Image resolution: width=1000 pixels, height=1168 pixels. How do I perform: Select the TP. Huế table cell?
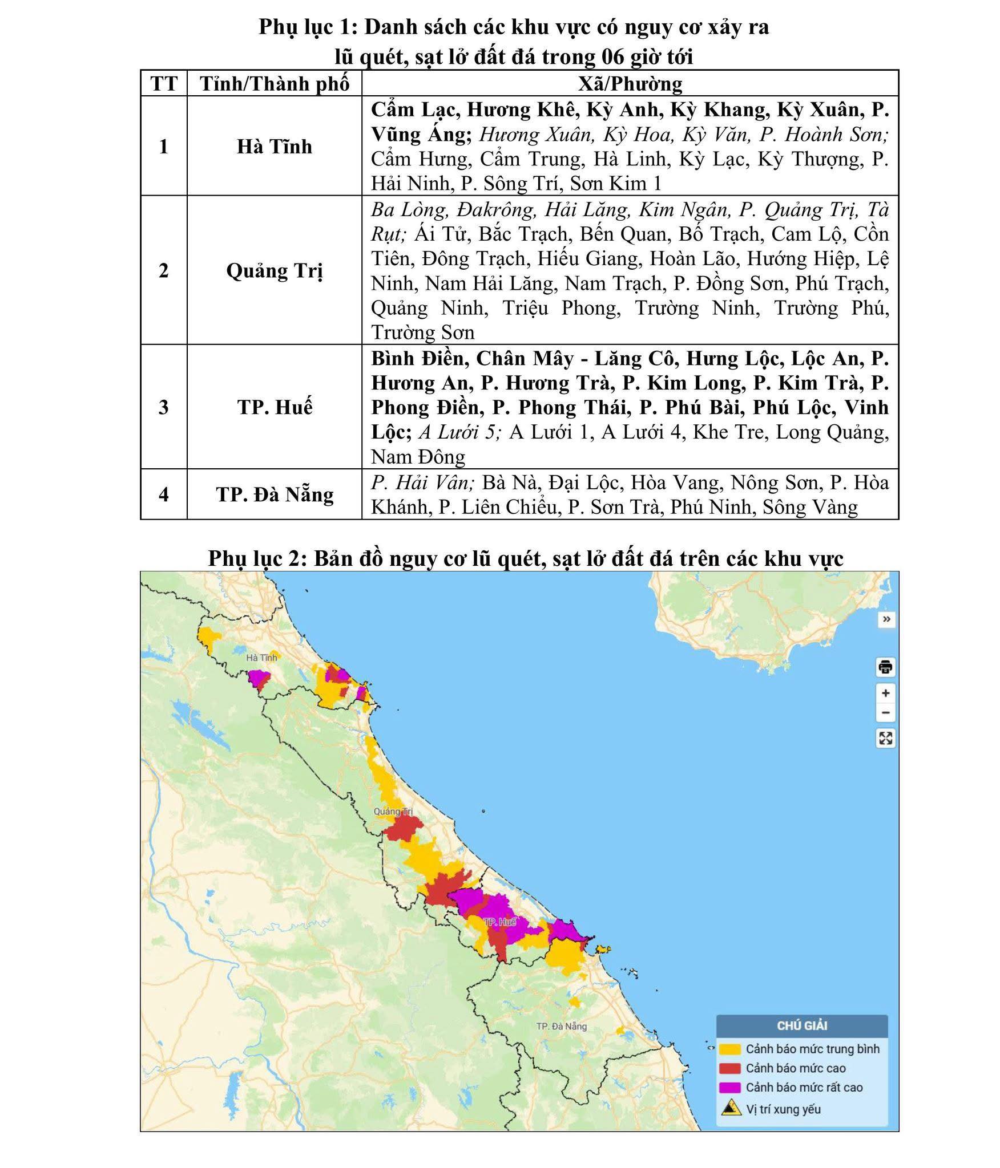(275, 407)
